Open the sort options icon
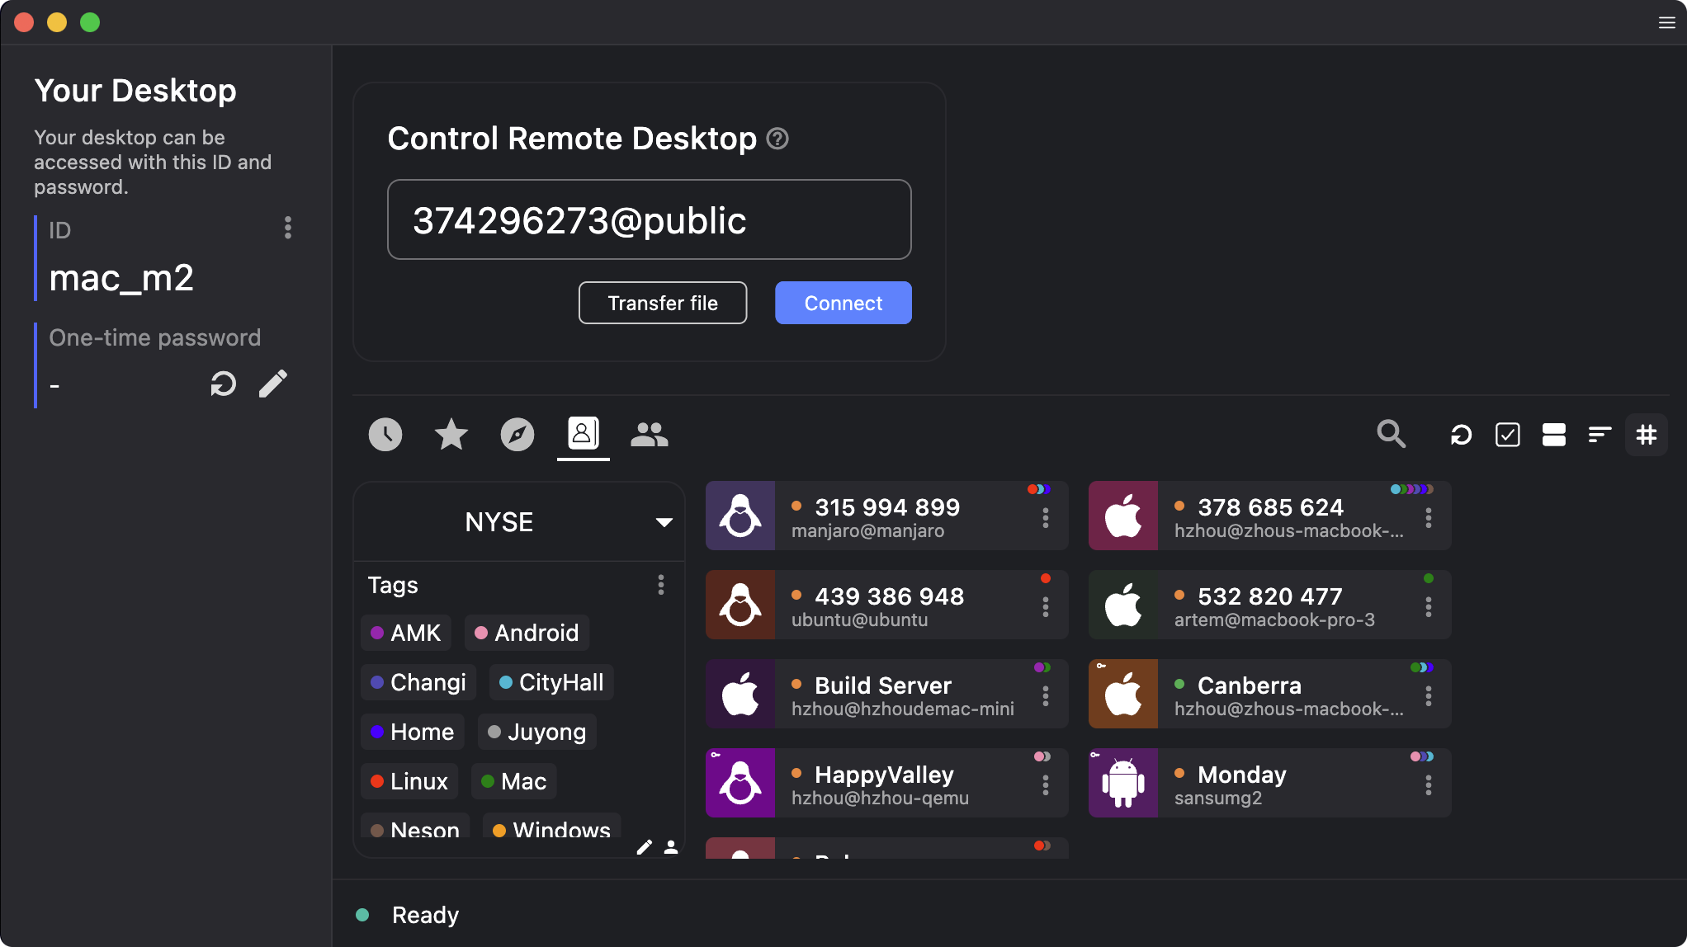 point(1600,435)
